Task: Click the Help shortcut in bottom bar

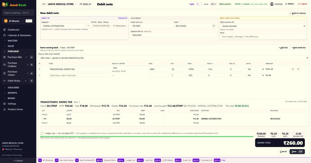Action: pyautogui.click(x=220, y=160)
